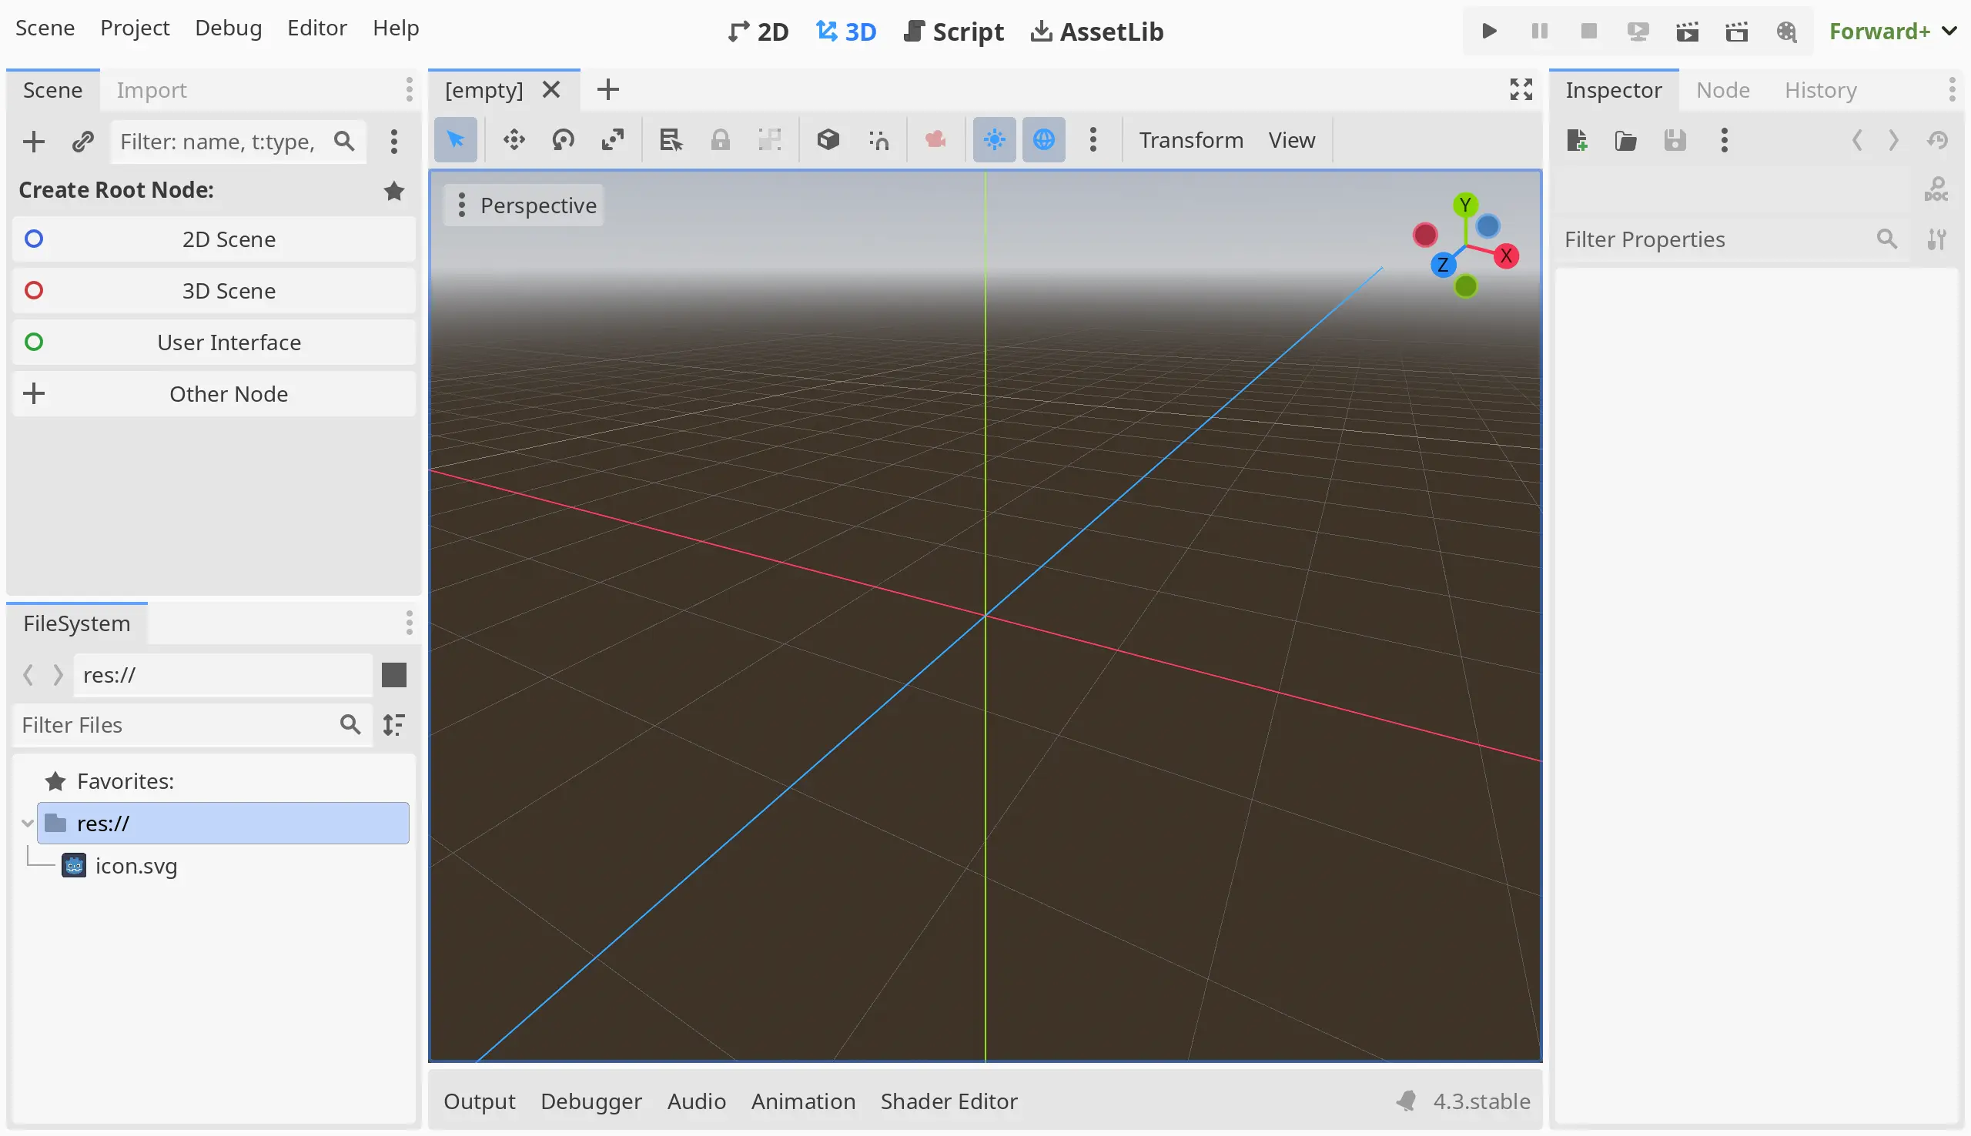Activate the Scale Mode tool
The height and width of the screenshot is (1136, 1971).
coord(613,139)
